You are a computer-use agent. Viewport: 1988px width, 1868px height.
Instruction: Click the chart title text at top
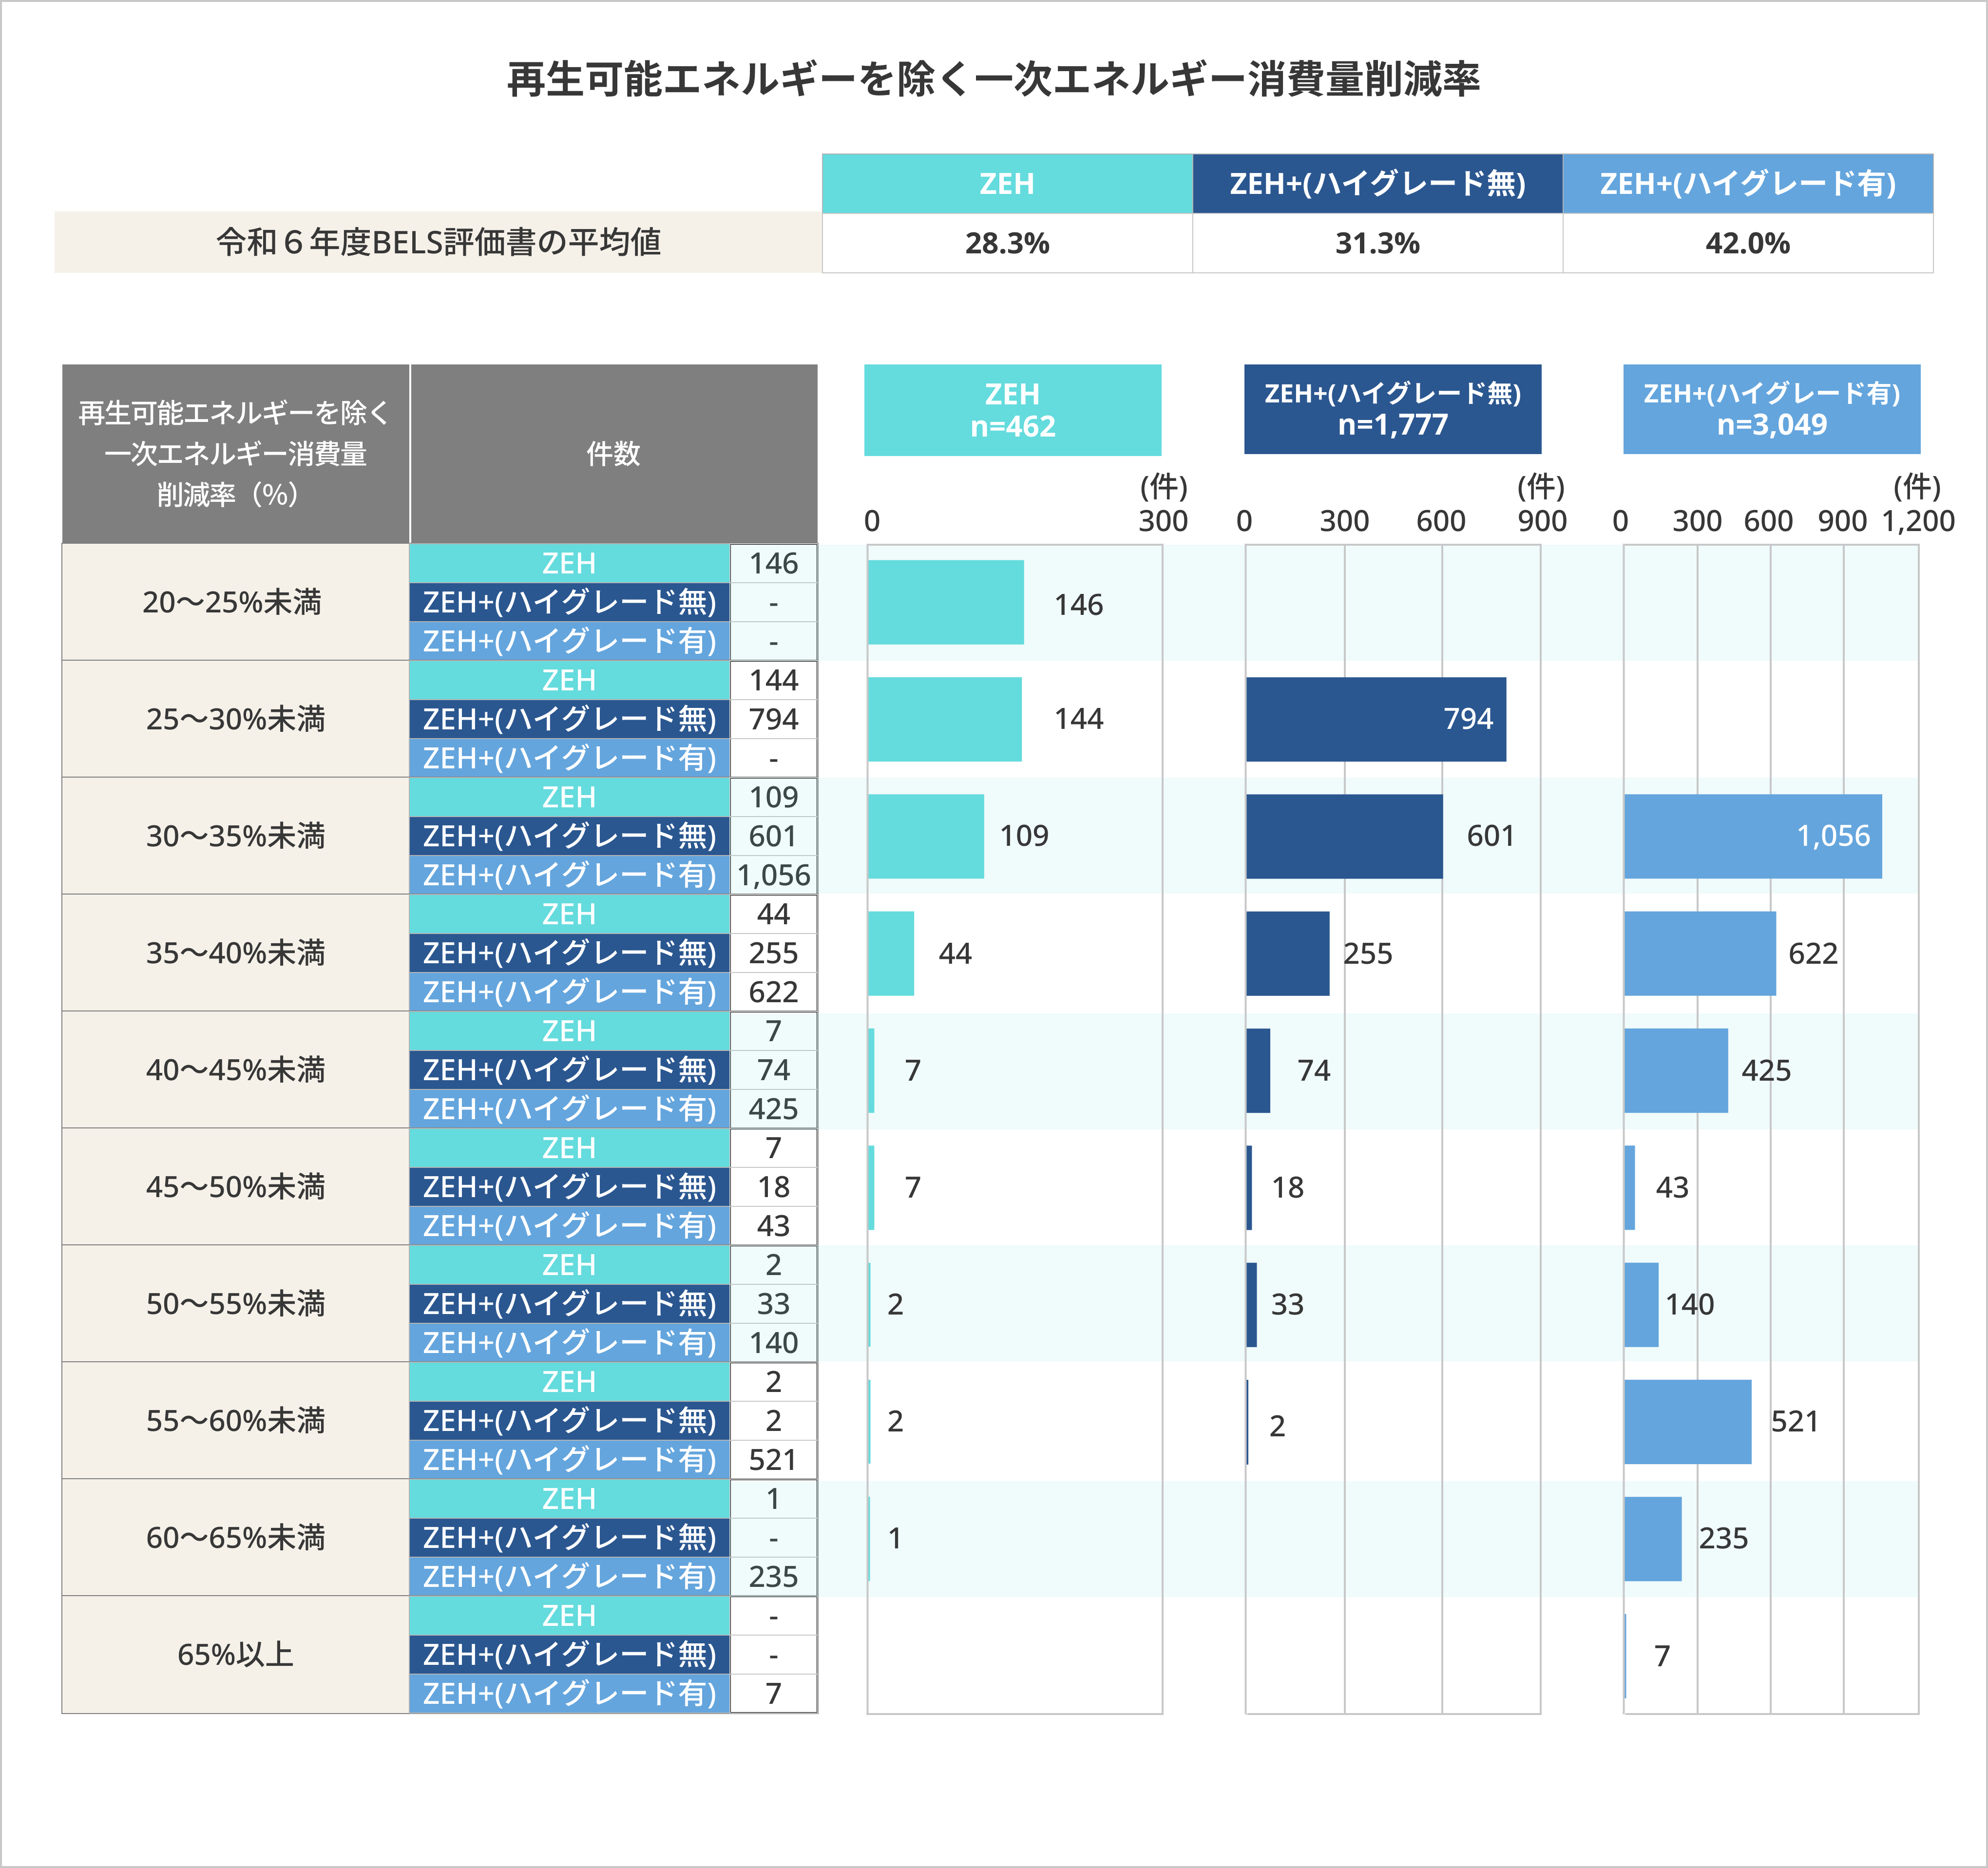pos(993,79)
